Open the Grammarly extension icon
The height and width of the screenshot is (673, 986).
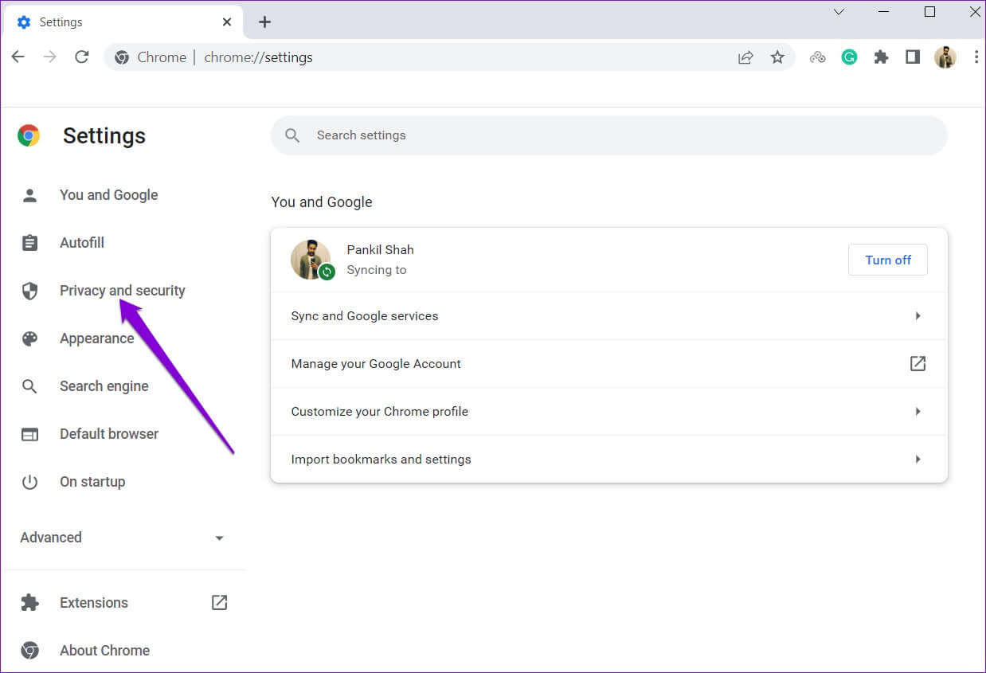[849, 57]
